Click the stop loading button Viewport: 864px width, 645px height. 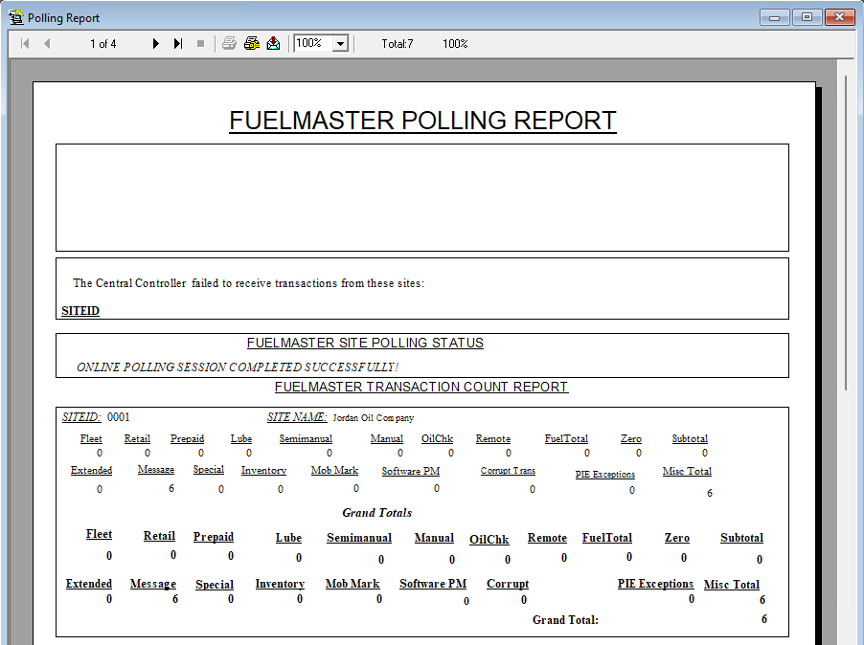200,43
